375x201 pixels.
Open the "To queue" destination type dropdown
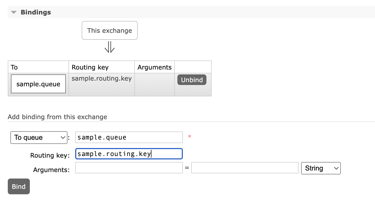(x=39, y=137)
